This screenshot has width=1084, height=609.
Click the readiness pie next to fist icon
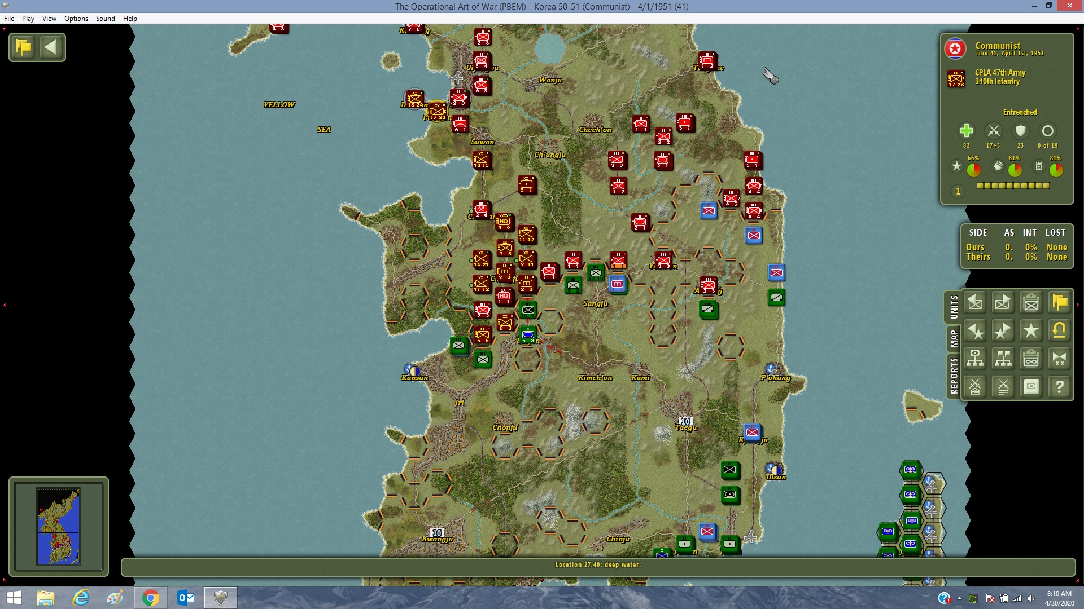[x=1015, y=170]
